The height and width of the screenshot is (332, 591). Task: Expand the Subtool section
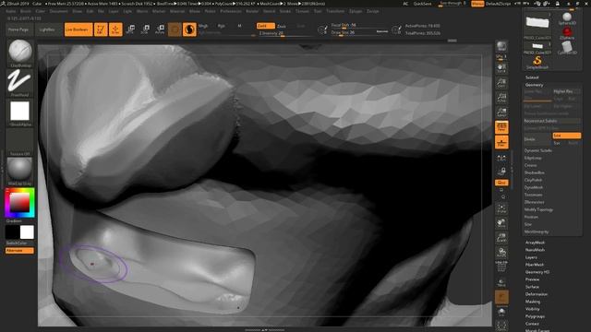click(x=532, y=77)
